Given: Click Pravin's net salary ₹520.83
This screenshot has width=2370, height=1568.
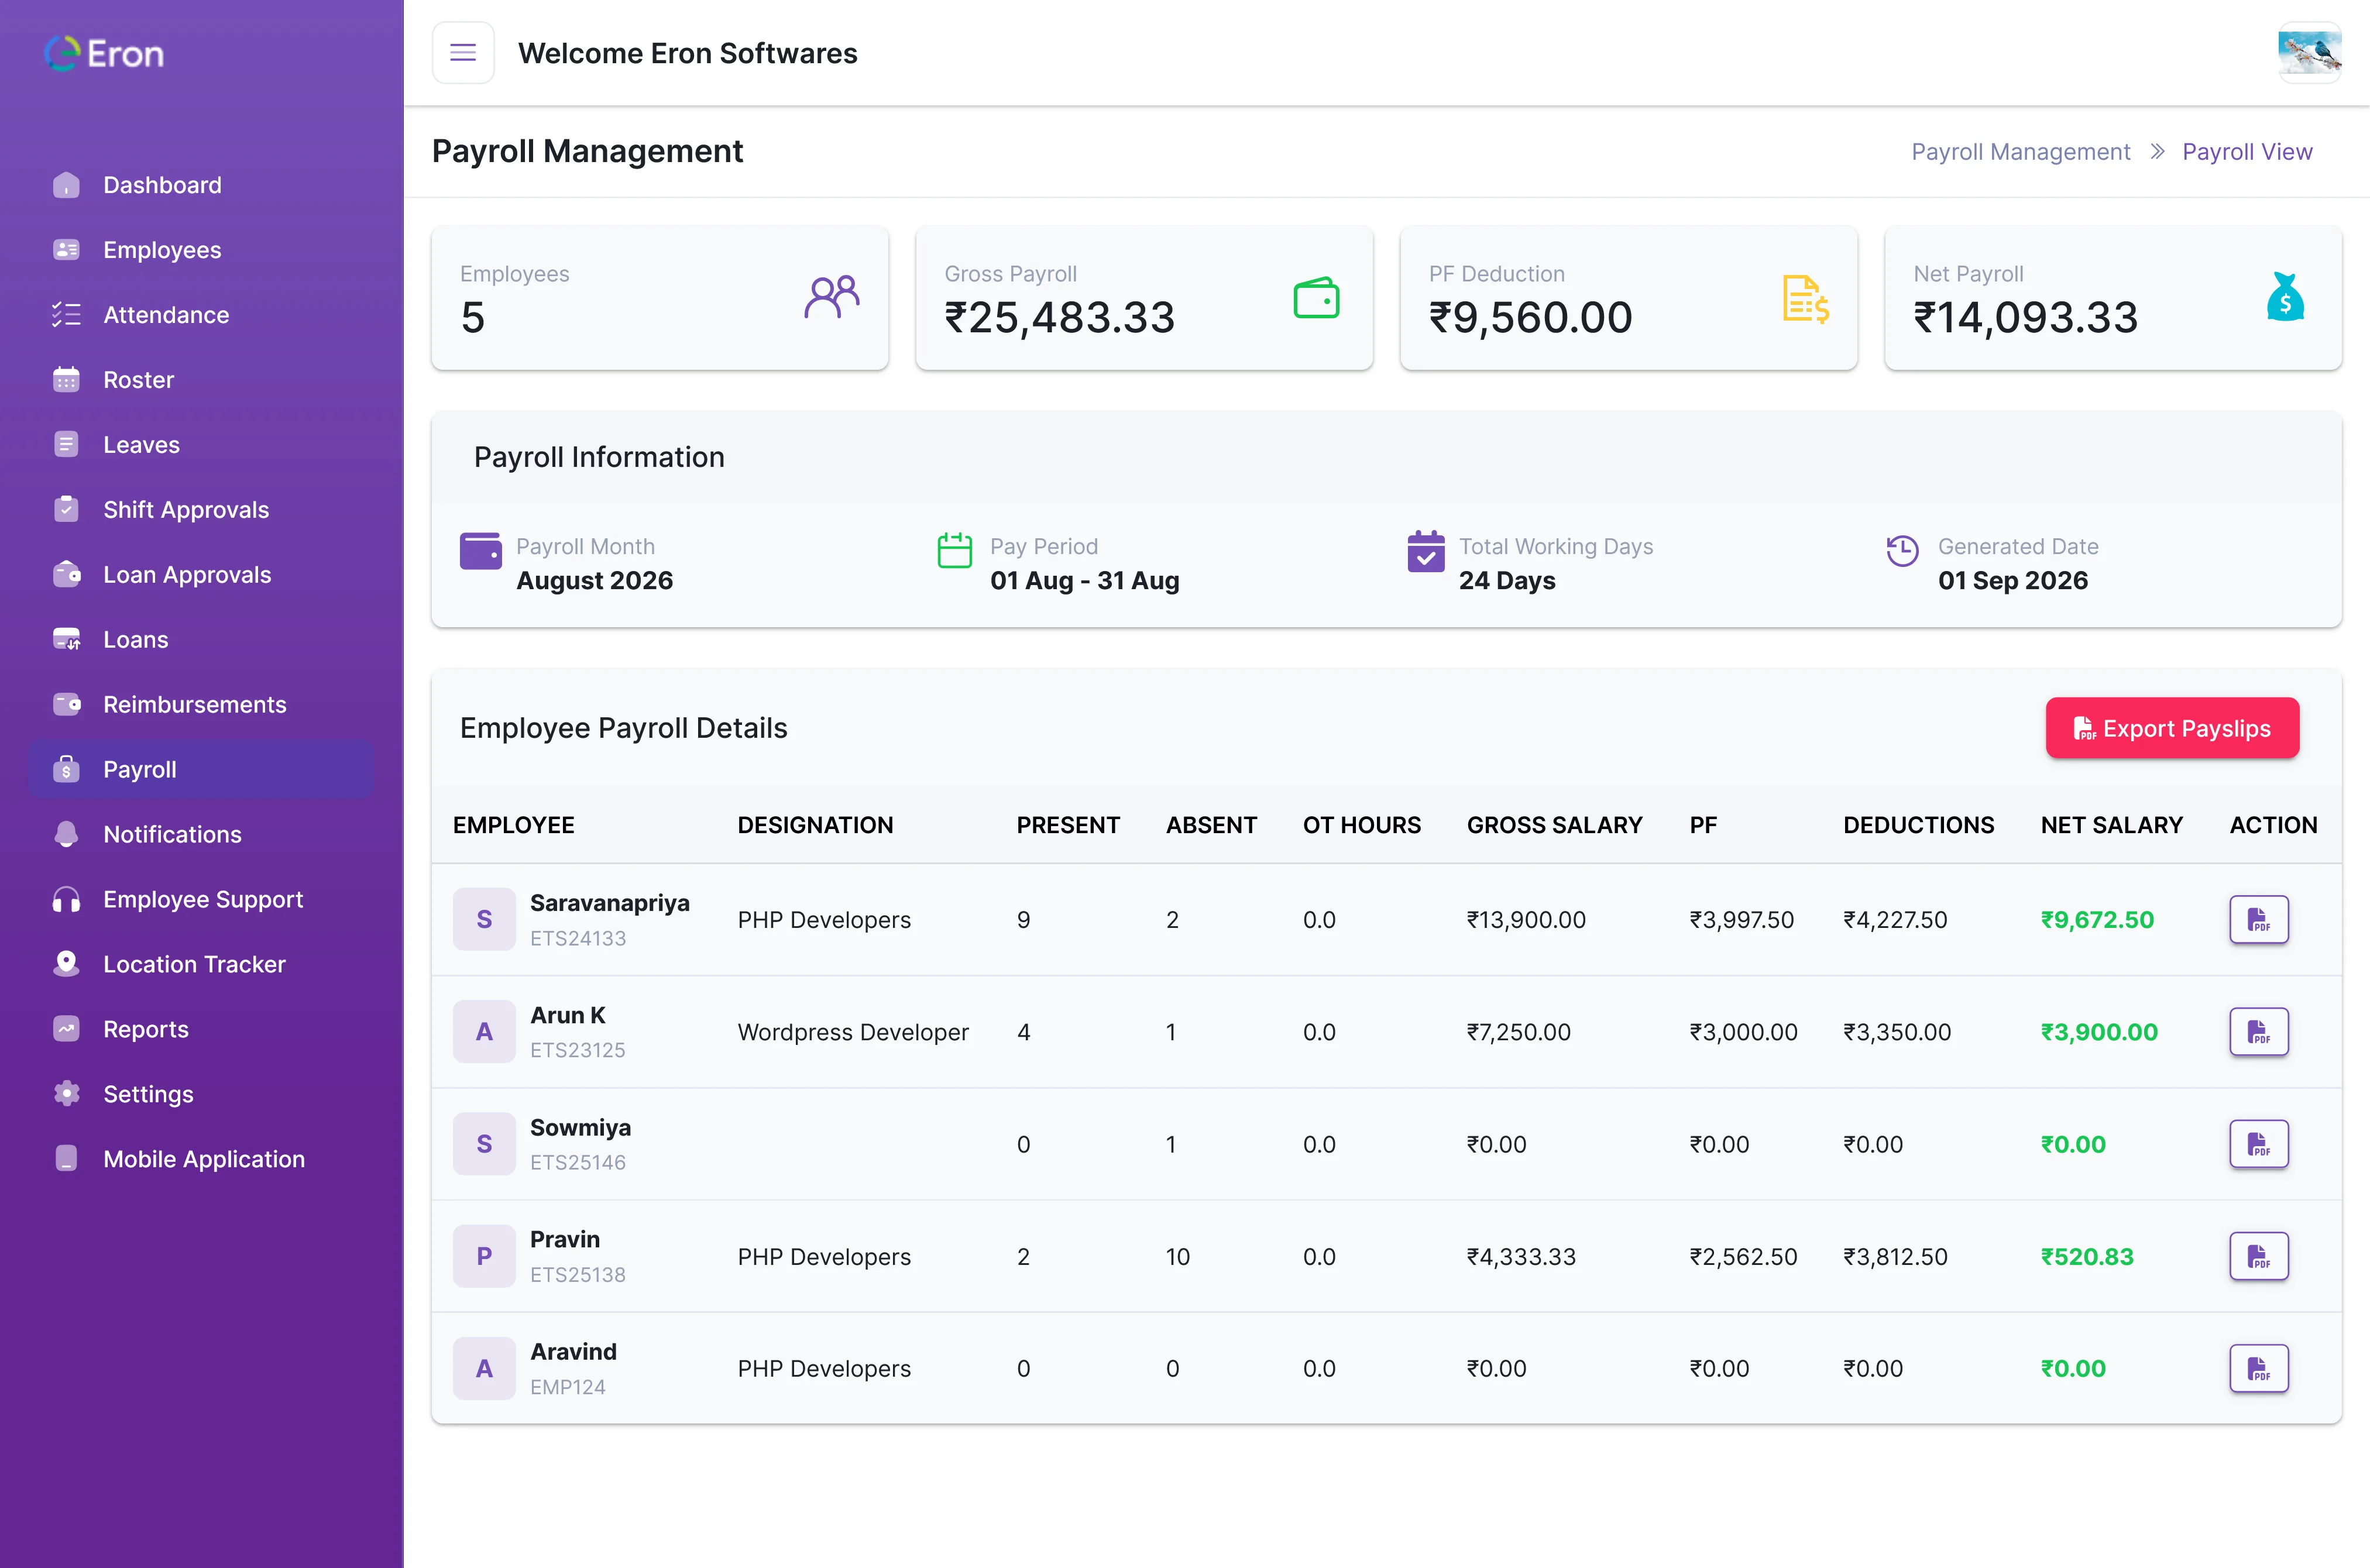Looking at the screenshot, I should click(2087, 1257).
